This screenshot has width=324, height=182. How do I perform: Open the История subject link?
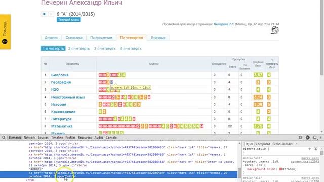click(59, 105)
